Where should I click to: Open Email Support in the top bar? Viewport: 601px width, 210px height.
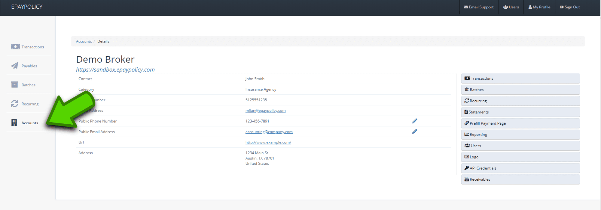pyautogui.click(x=479, y=7)
